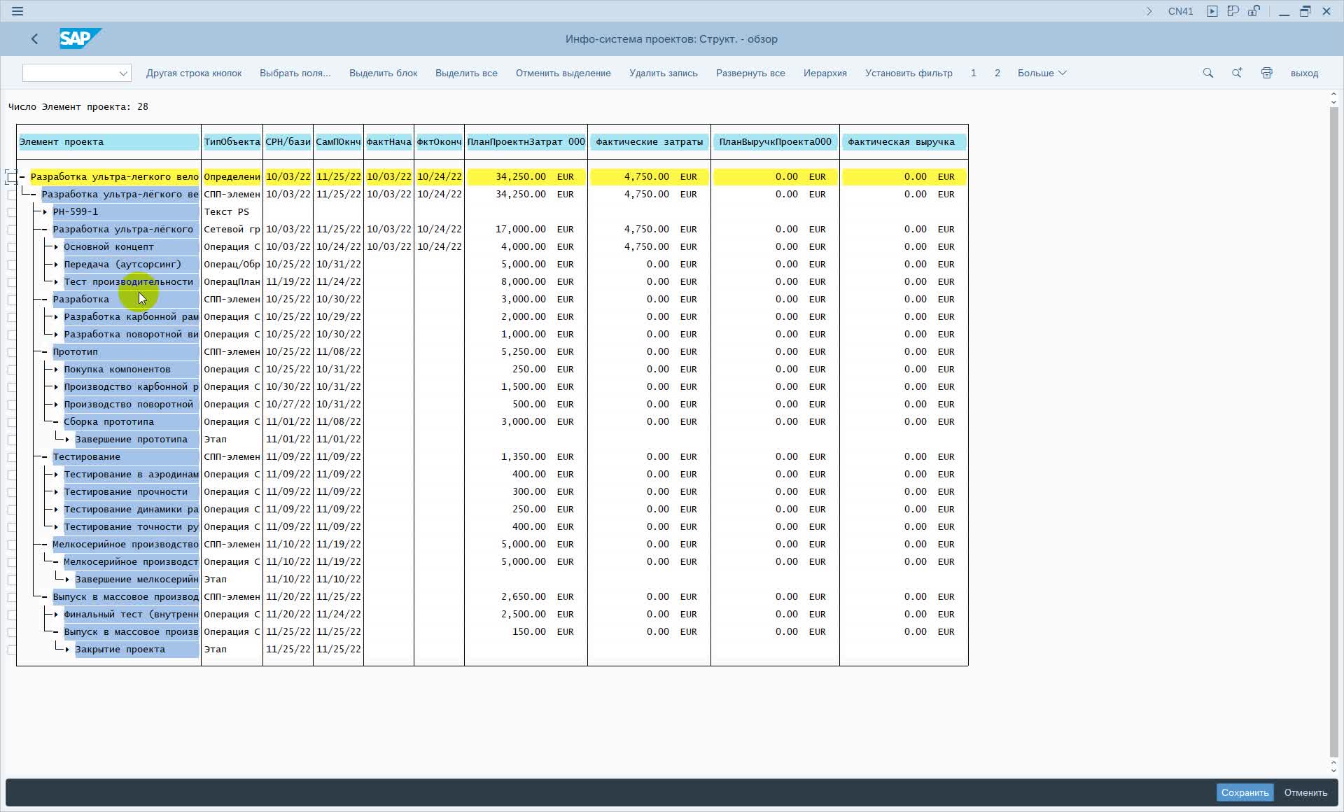This screenshot has width=1344, height=812.
Task: Click Иерархия in toolbar
Action: (825, 73)
